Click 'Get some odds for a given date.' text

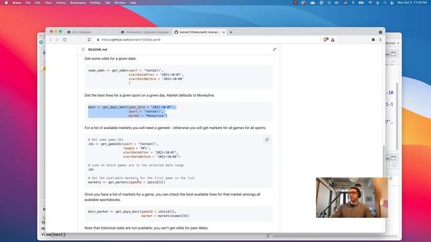110,58
